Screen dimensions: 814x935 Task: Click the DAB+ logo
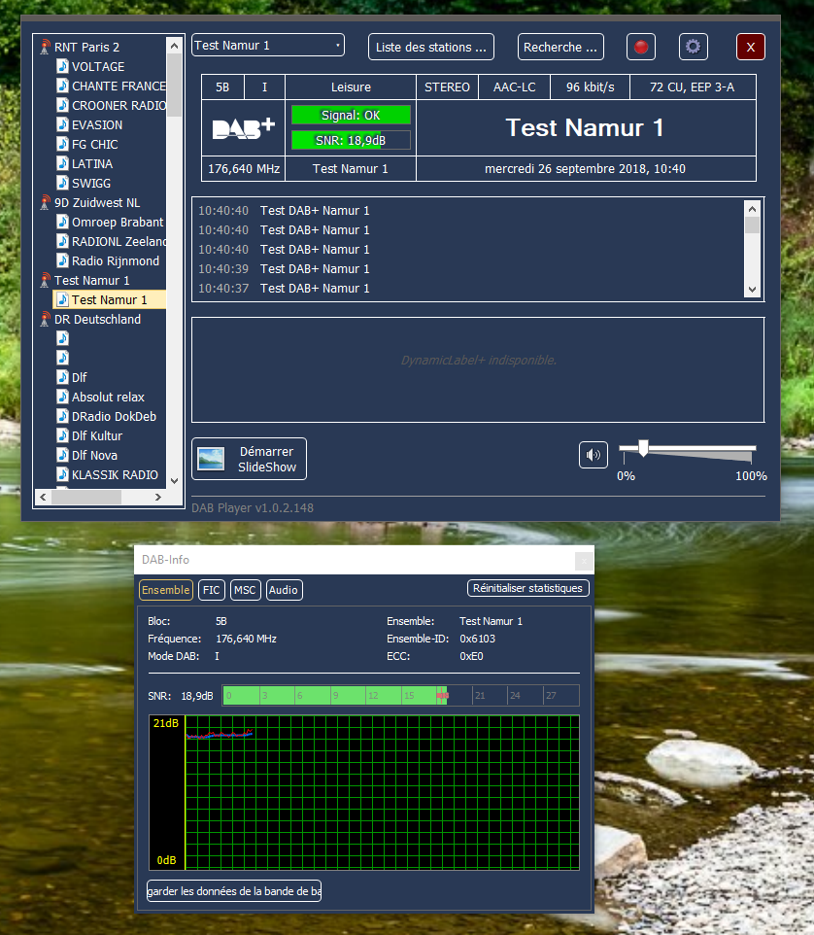(244, 128)
